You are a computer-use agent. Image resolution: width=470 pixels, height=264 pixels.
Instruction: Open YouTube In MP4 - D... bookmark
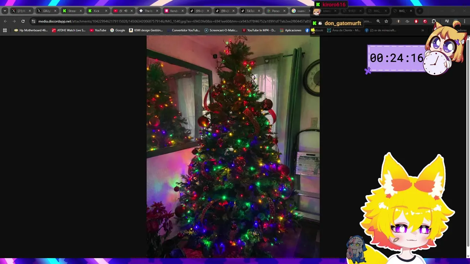(259, 30)
